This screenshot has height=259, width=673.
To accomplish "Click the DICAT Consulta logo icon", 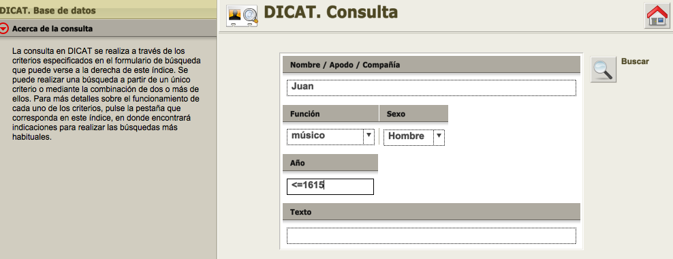I will (242, 16).
